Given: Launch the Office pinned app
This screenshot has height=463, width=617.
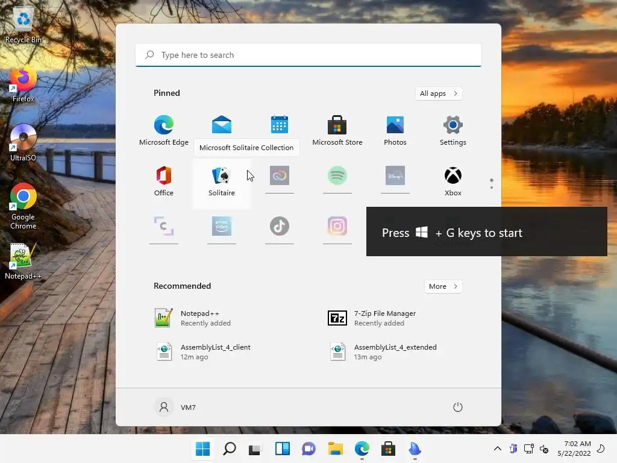Looking at the screenshot, I should coord(164,181).
